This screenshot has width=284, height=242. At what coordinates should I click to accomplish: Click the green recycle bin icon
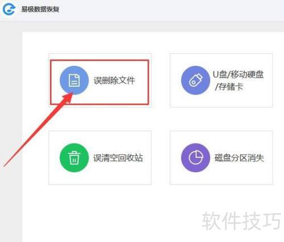click(x=74, y=158)
